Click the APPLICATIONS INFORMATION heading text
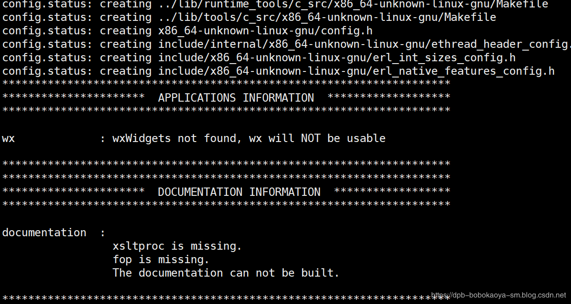The image size is (571, 304). (236, 98)
